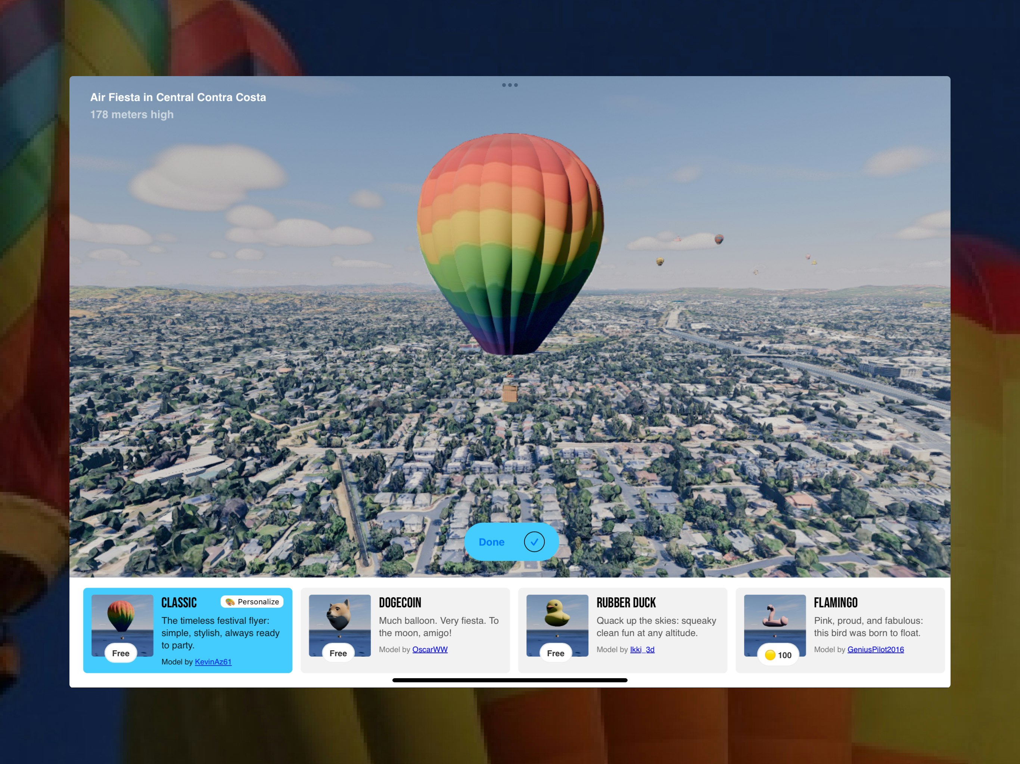
Task: Open the OscarWW model author link
Action: pos(430,649)
